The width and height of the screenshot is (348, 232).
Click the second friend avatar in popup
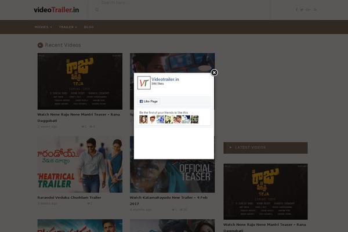152,119
